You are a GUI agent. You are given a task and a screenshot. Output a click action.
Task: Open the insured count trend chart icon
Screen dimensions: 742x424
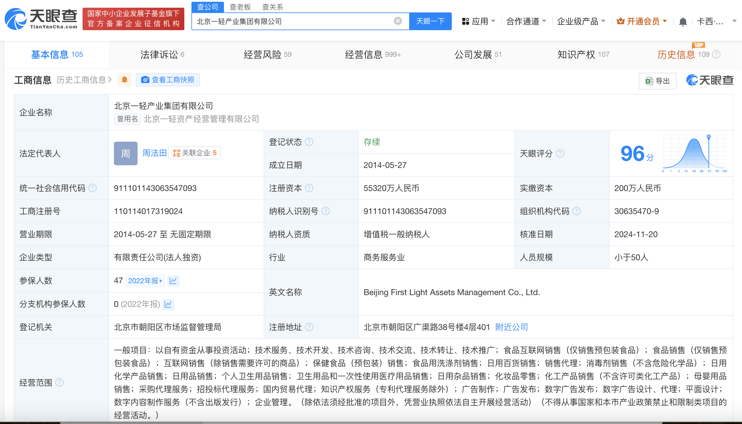pyautogui.click(x=173, y=281)
